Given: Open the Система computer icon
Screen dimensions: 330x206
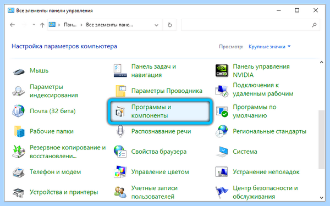Looking at the screenshot, I should coord(222,152).
